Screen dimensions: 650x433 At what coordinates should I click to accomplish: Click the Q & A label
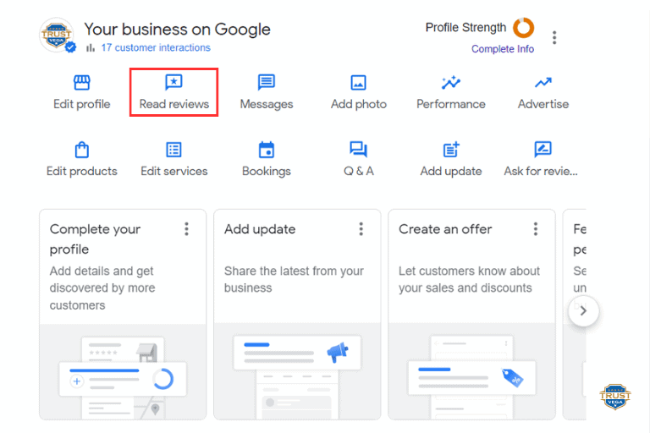tap(359, 171)
